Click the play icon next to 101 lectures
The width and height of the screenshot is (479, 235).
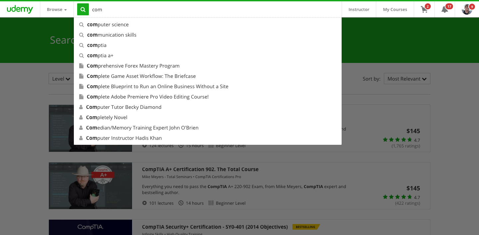coord(144,203)
